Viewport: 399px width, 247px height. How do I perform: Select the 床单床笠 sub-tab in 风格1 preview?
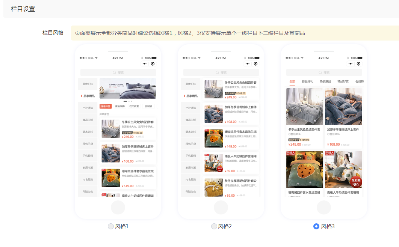click(x=106, y=106)
